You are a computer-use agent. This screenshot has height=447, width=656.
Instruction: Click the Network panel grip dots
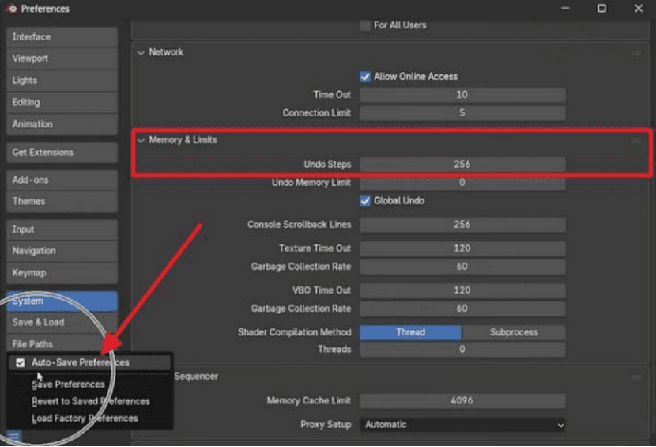click(636, 53)
